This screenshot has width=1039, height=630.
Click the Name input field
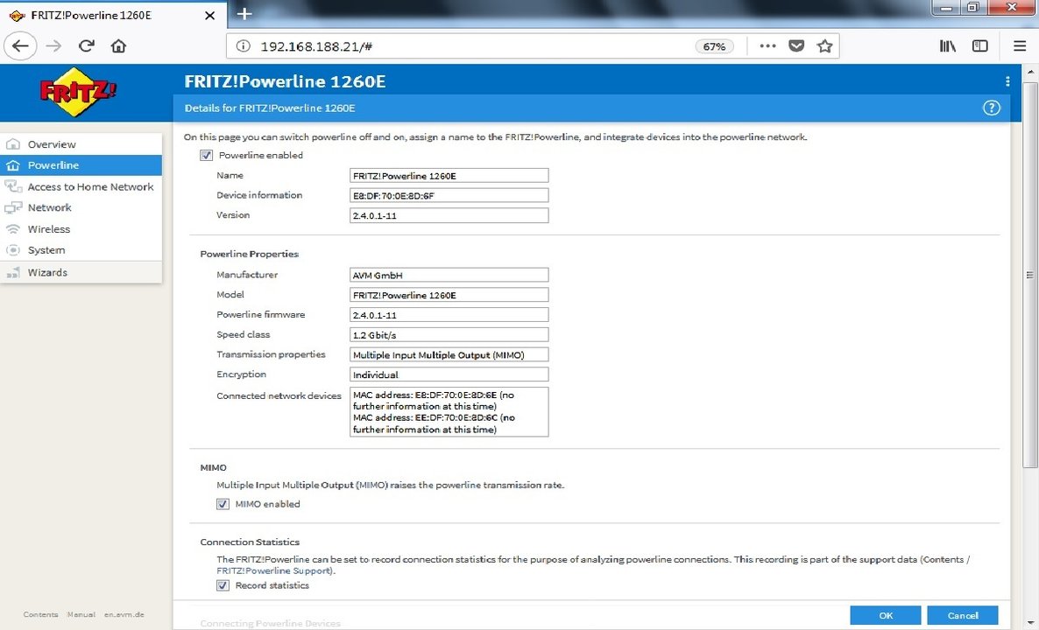pos(449,175)
